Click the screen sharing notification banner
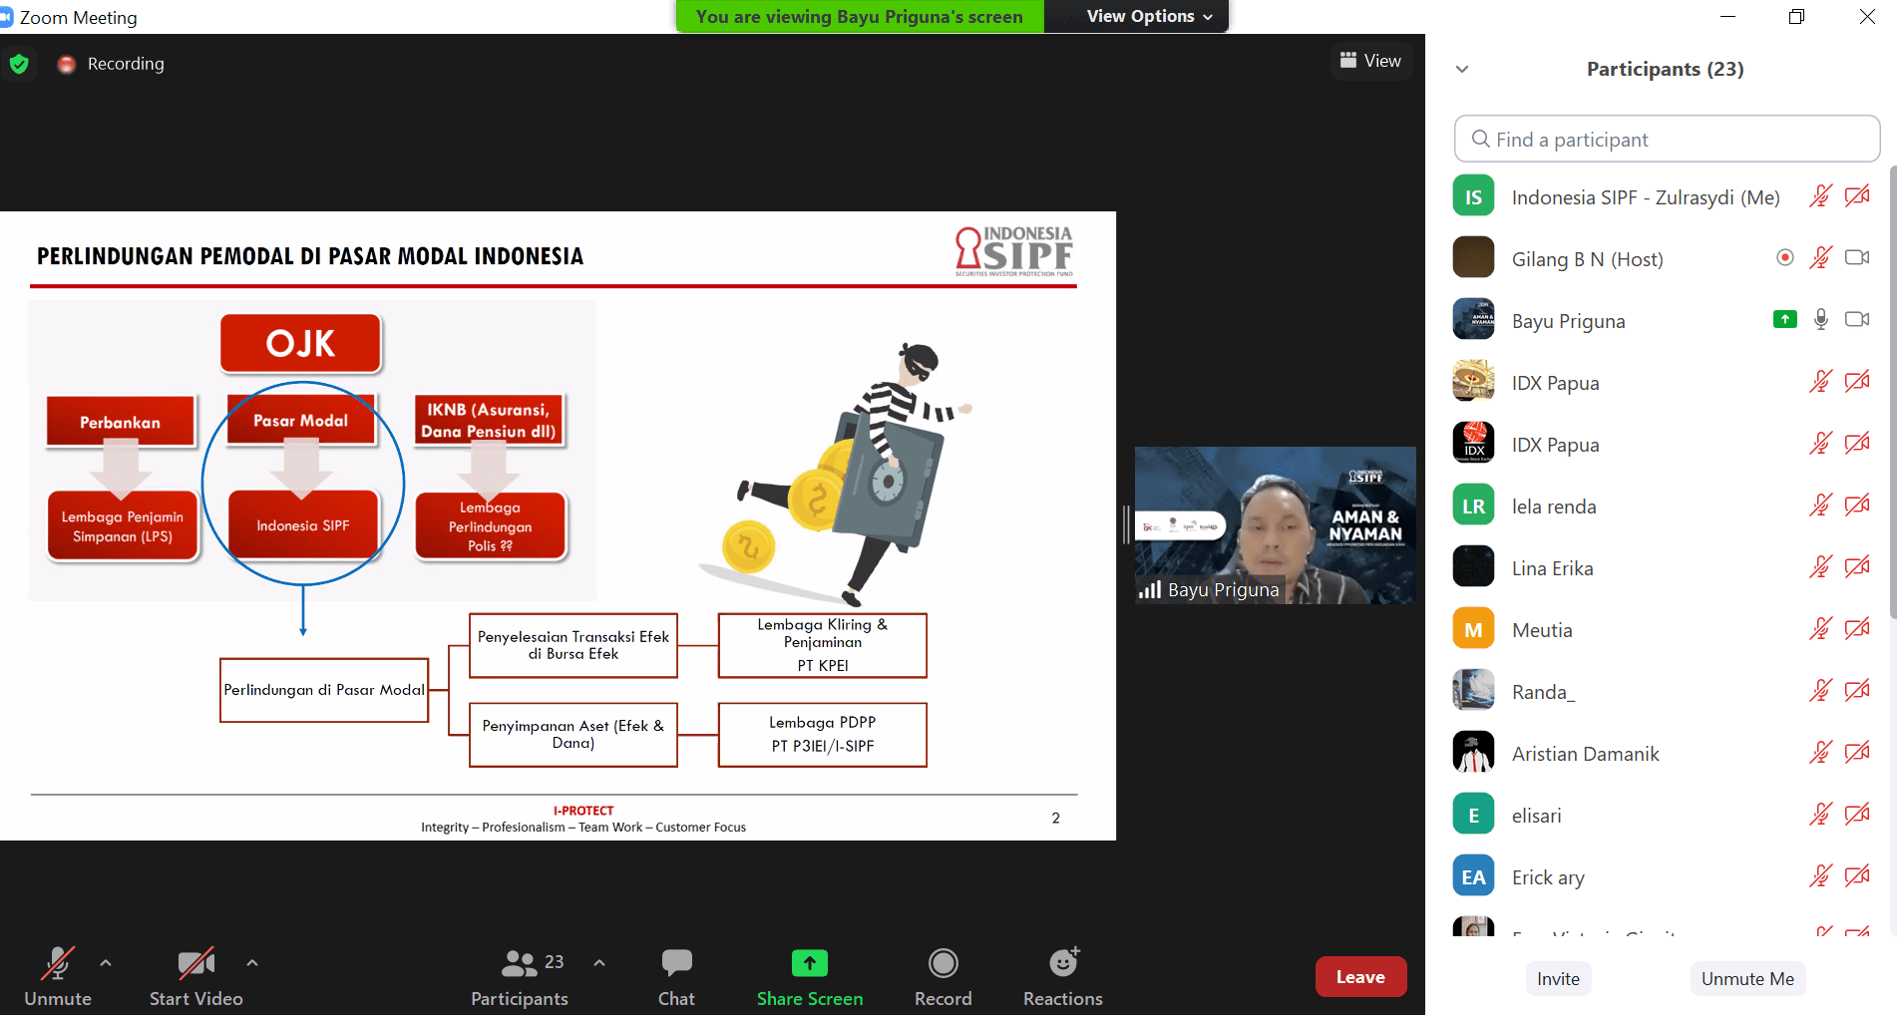This screenshot has width=1897, height=1015. pos(860,16)
